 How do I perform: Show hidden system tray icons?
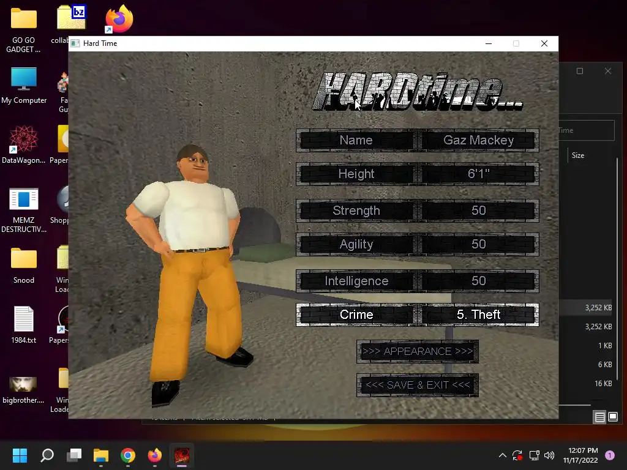[503, 455]
